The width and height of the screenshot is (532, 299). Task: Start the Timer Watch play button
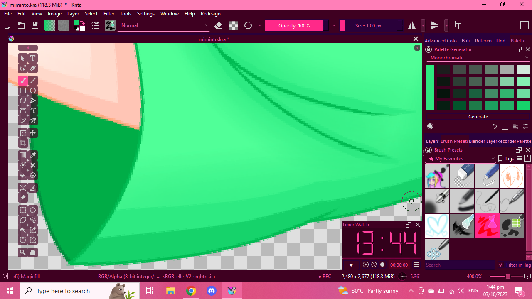click(x=366, y=265)
